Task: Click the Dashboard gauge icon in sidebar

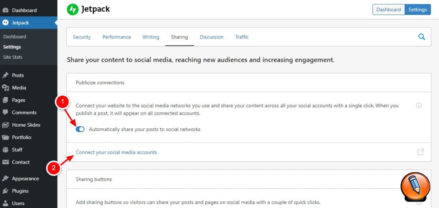Action: (x=5, y=10)
